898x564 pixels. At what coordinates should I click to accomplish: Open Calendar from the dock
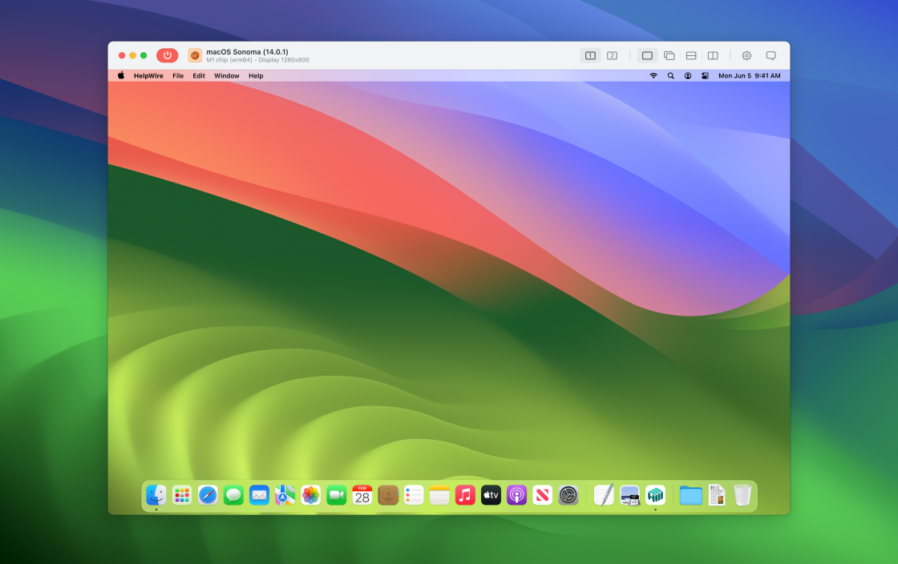coord(362,495)
